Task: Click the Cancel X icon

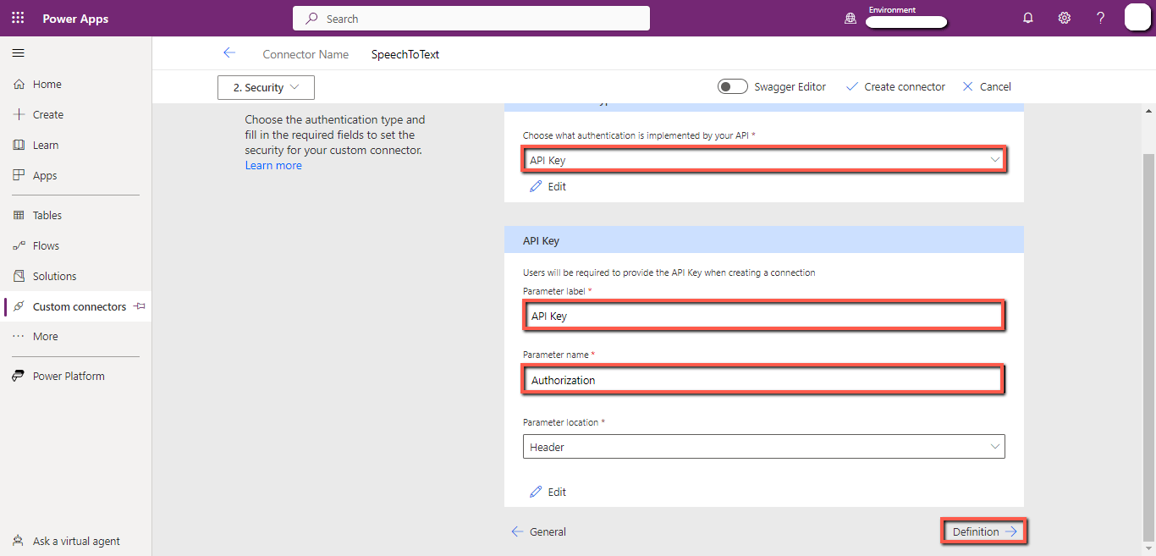Action: click(967, 86)
